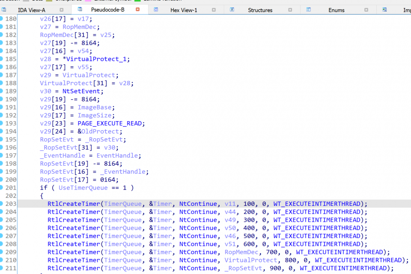This screenshot has height=274, width=411.
Task: Click v25 on line 182
Action: pos(106,35)
